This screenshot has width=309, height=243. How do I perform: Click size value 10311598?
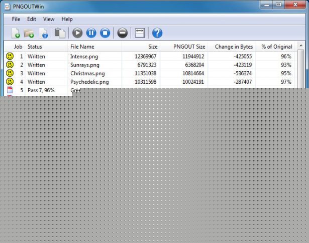click(x=145, y=82)
